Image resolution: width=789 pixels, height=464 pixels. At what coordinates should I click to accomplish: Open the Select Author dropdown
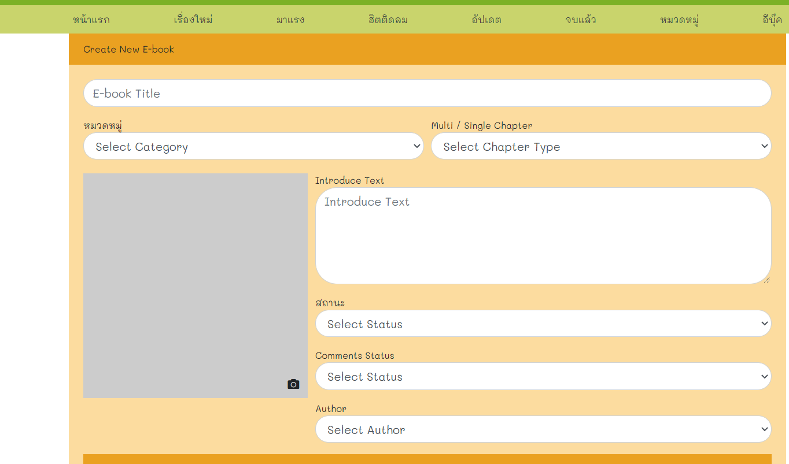click(543, 429)
